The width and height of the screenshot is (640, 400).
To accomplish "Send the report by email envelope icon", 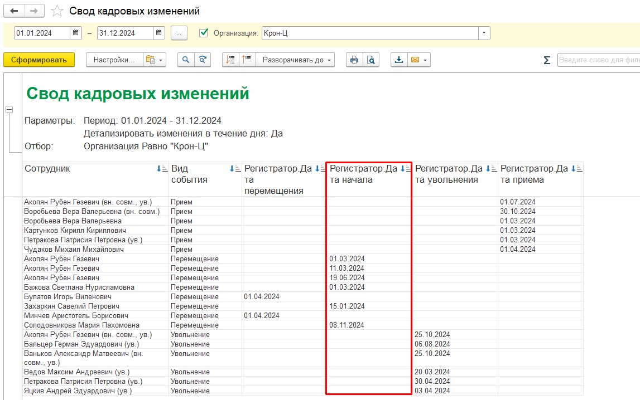I will [x=419, y=60].
